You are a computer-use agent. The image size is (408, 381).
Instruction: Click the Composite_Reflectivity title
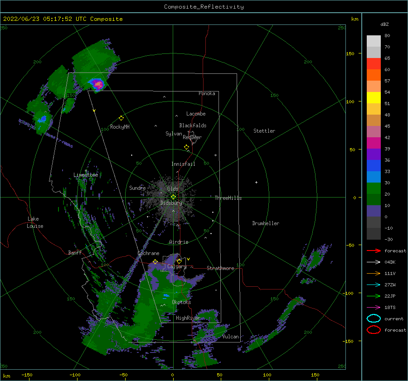(x=204, y=7)
